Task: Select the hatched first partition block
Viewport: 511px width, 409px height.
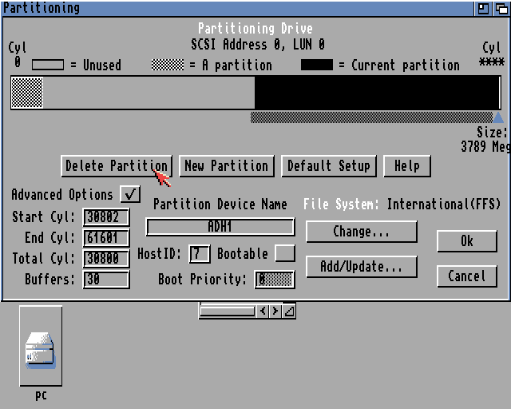Action: point(27,93)
